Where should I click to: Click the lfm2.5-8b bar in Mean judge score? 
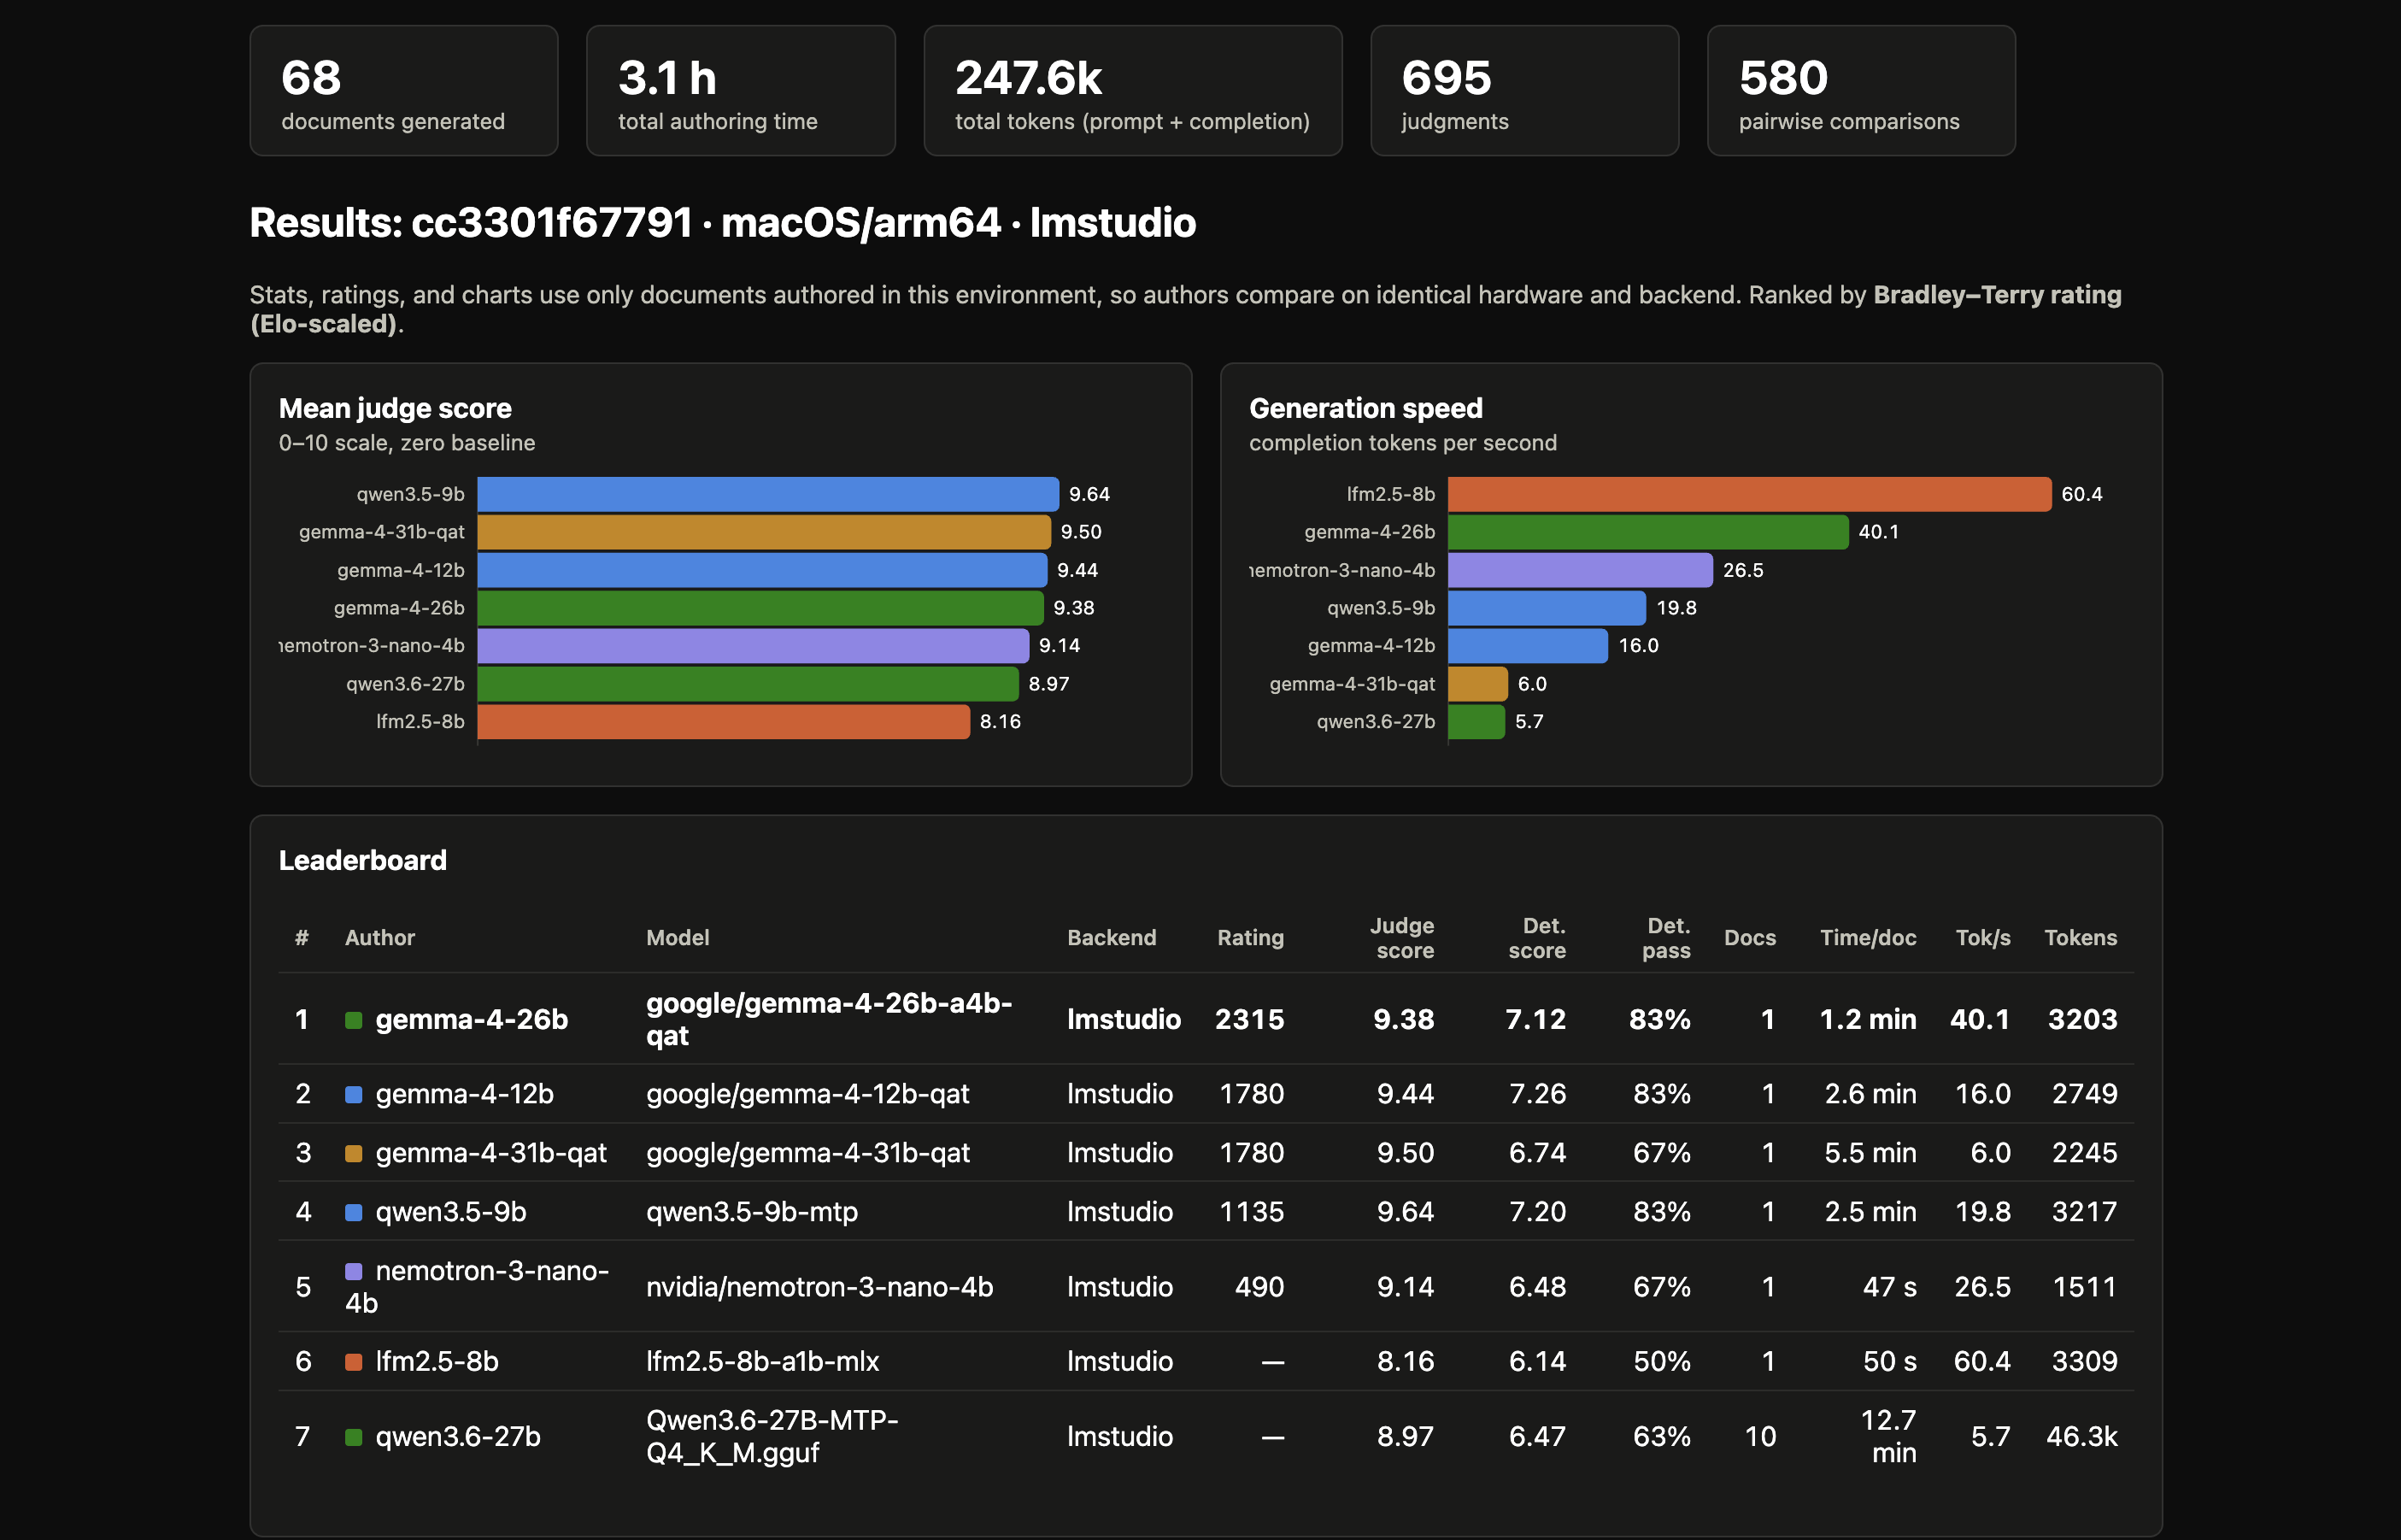coord(724,722)
